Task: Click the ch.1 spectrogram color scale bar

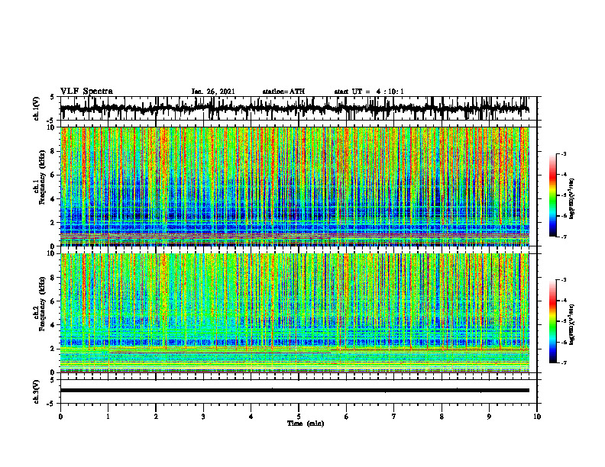Action: click(x=552, y=195)
